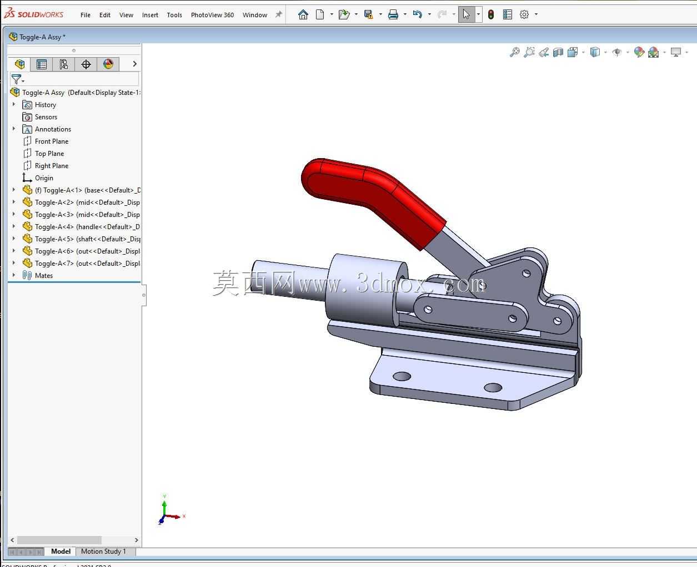Switch to ConfigurationManager tab

[x=64, y=64]
